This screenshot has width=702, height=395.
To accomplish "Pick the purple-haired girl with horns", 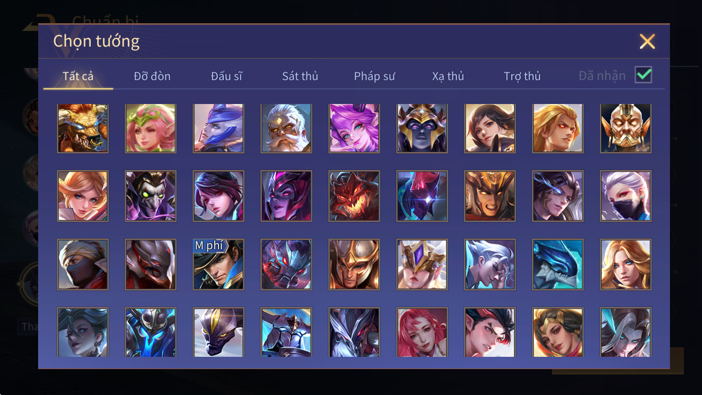I will 354,128.
